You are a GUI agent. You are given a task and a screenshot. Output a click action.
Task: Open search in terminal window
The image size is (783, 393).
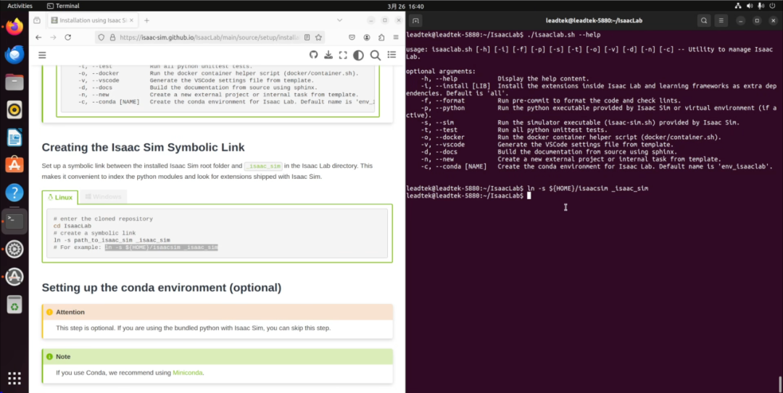tap(704, 20)
